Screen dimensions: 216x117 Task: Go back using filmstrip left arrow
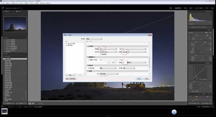11,107
